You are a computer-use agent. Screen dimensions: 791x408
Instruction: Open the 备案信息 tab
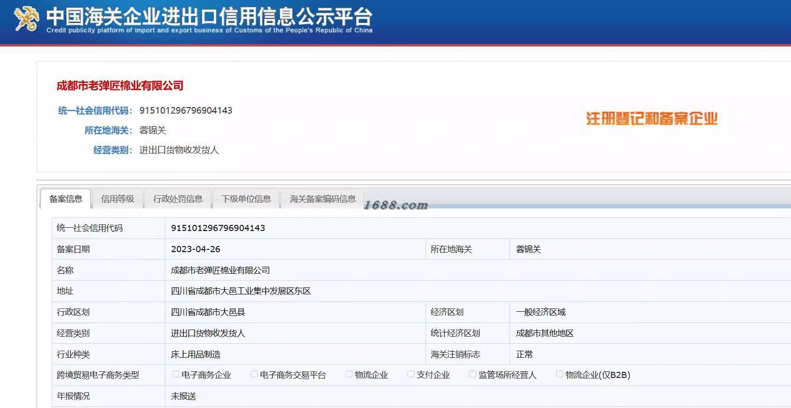(66, 199)
